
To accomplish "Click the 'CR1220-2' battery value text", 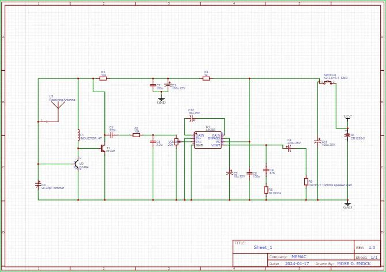I will (x=357, y=138).
